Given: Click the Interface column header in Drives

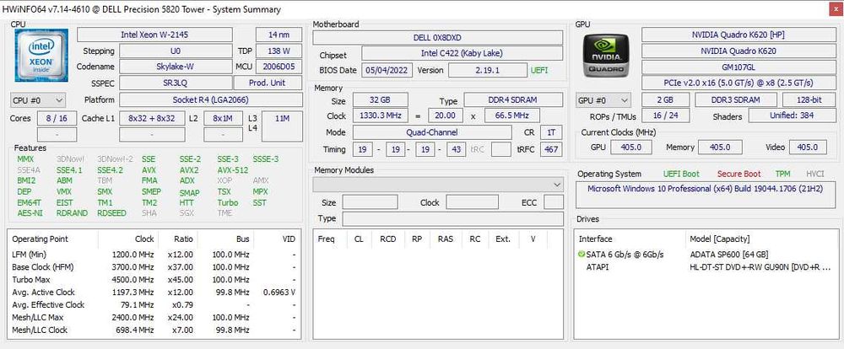Looking at the screenshot, I should tap(630, 239).
